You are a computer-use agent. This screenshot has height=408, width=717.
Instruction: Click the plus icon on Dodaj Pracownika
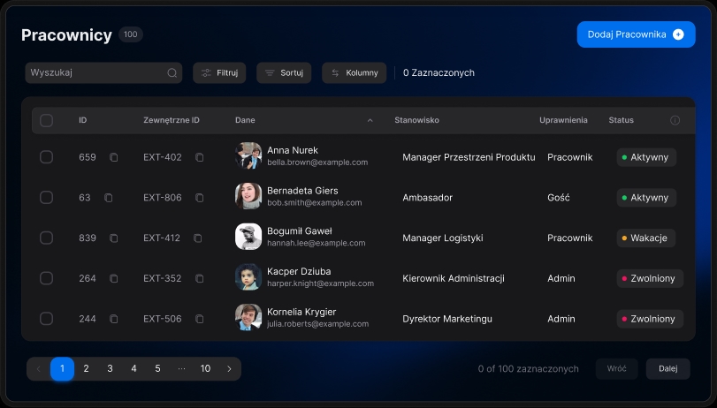click(679, 34)
